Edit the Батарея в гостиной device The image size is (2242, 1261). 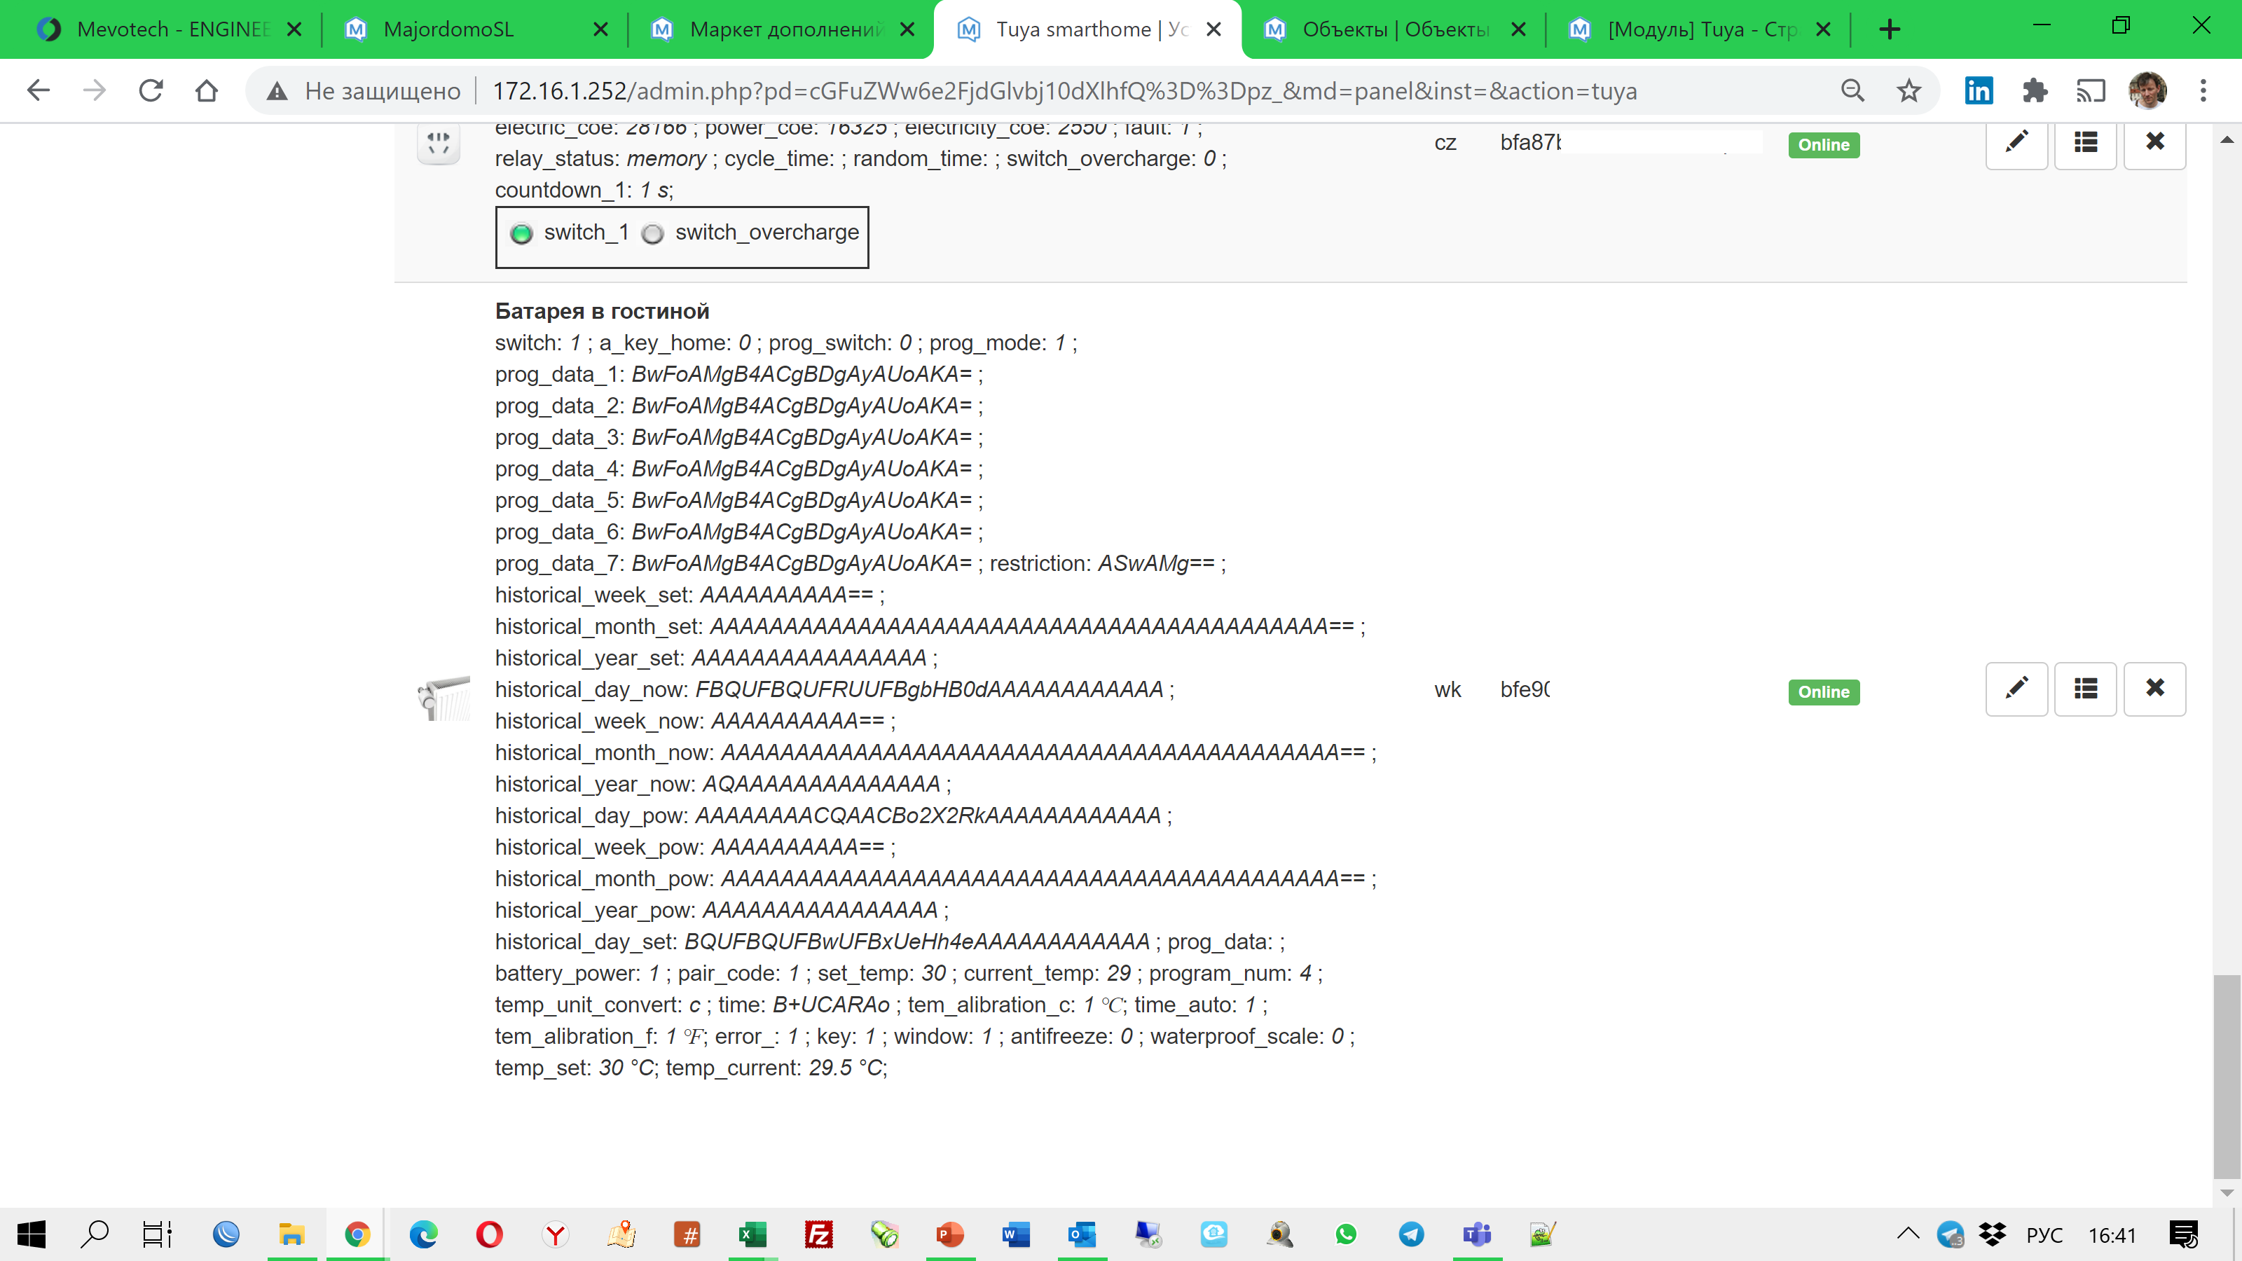[x=2016, y=689]
